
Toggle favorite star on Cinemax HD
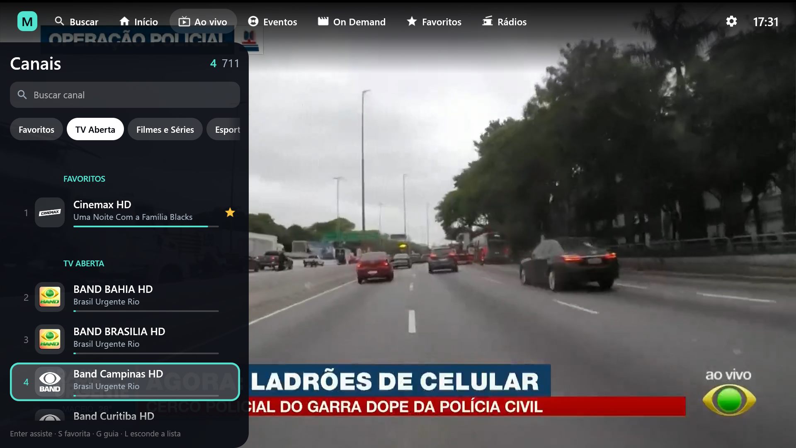click(230, 212)
